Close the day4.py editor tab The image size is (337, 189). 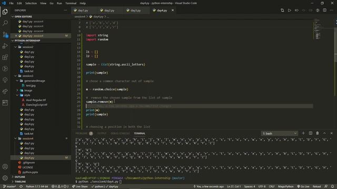pos(173,10)
